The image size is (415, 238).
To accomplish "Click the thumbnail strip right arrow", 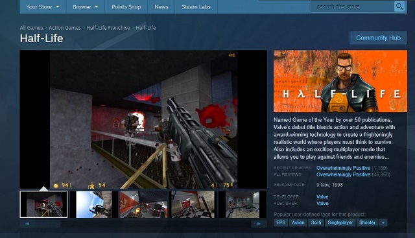I will click(x=259, y=224).
